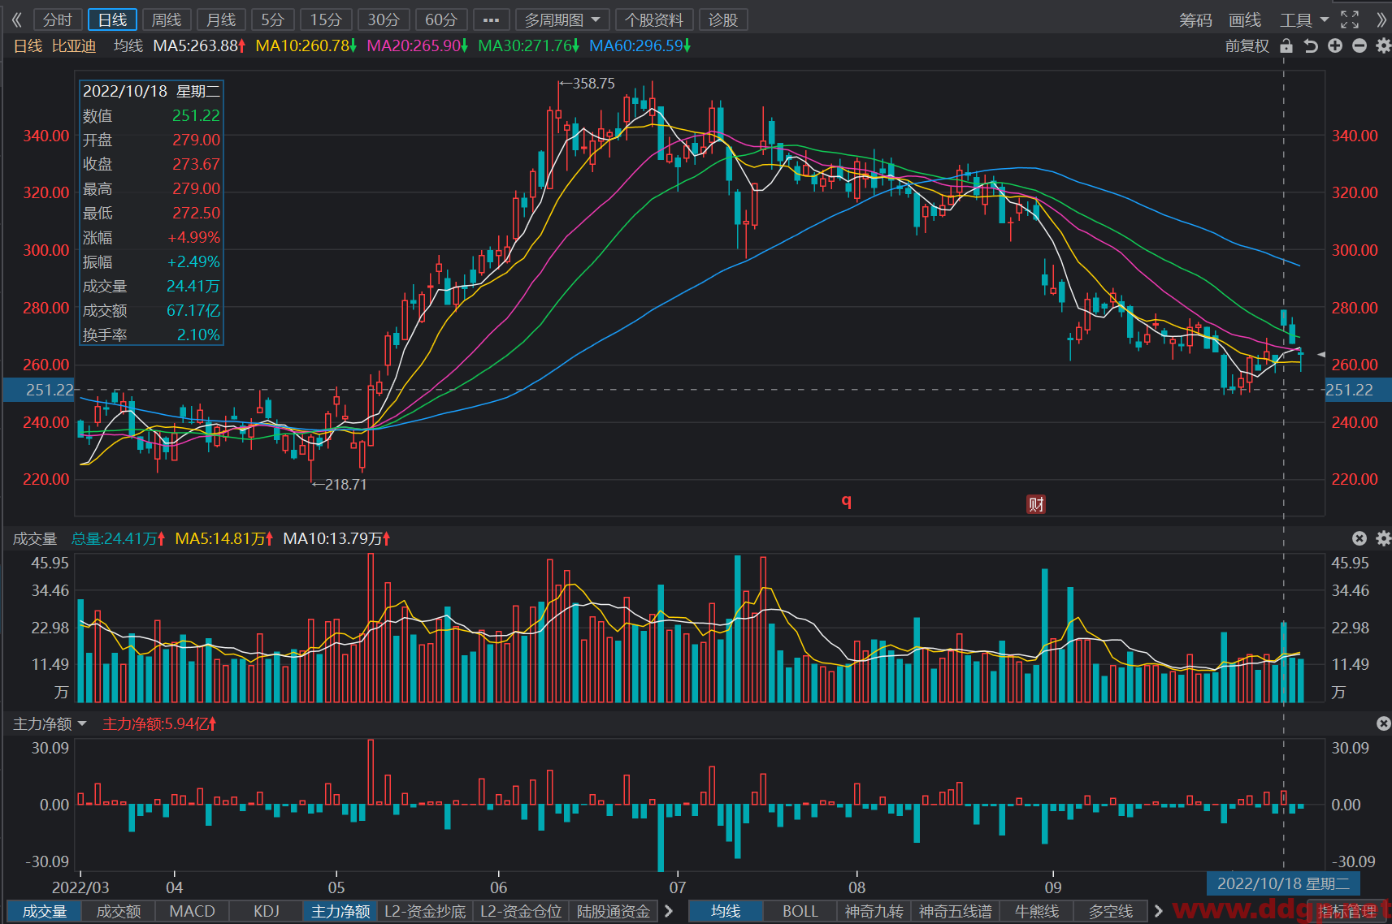The width and height of the screenshot is (1392, 924).
Task: Click the double right arrow at top right
Action: coord(1381,19)
